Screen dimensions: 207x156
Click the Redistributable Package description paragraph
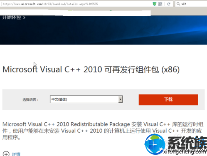(103, 131)
